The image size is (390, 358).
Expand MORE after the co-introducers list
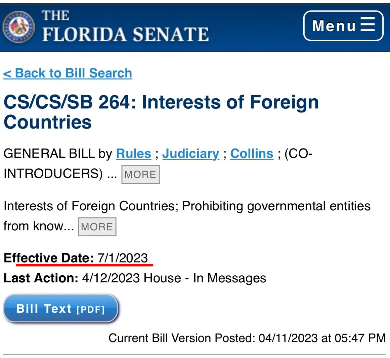pos(140,174)
